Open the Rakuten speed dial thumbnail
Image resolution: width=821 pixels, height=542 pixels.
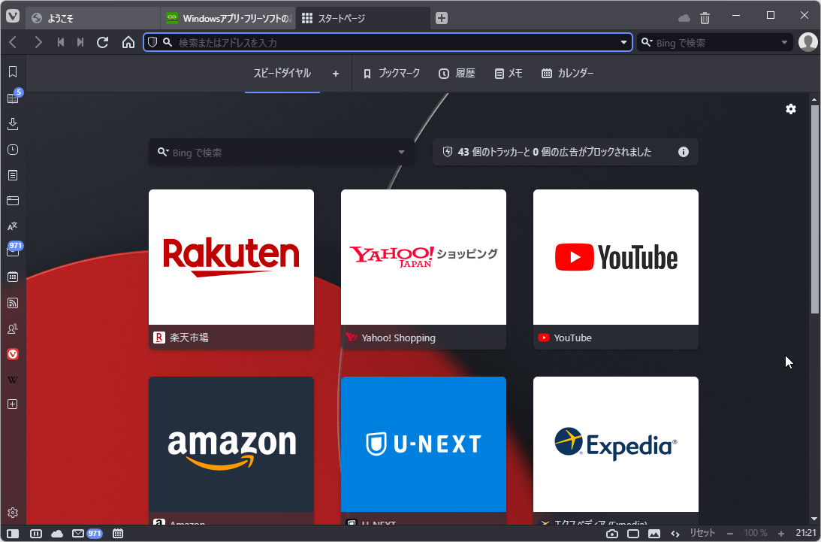(x=231, y=257)
